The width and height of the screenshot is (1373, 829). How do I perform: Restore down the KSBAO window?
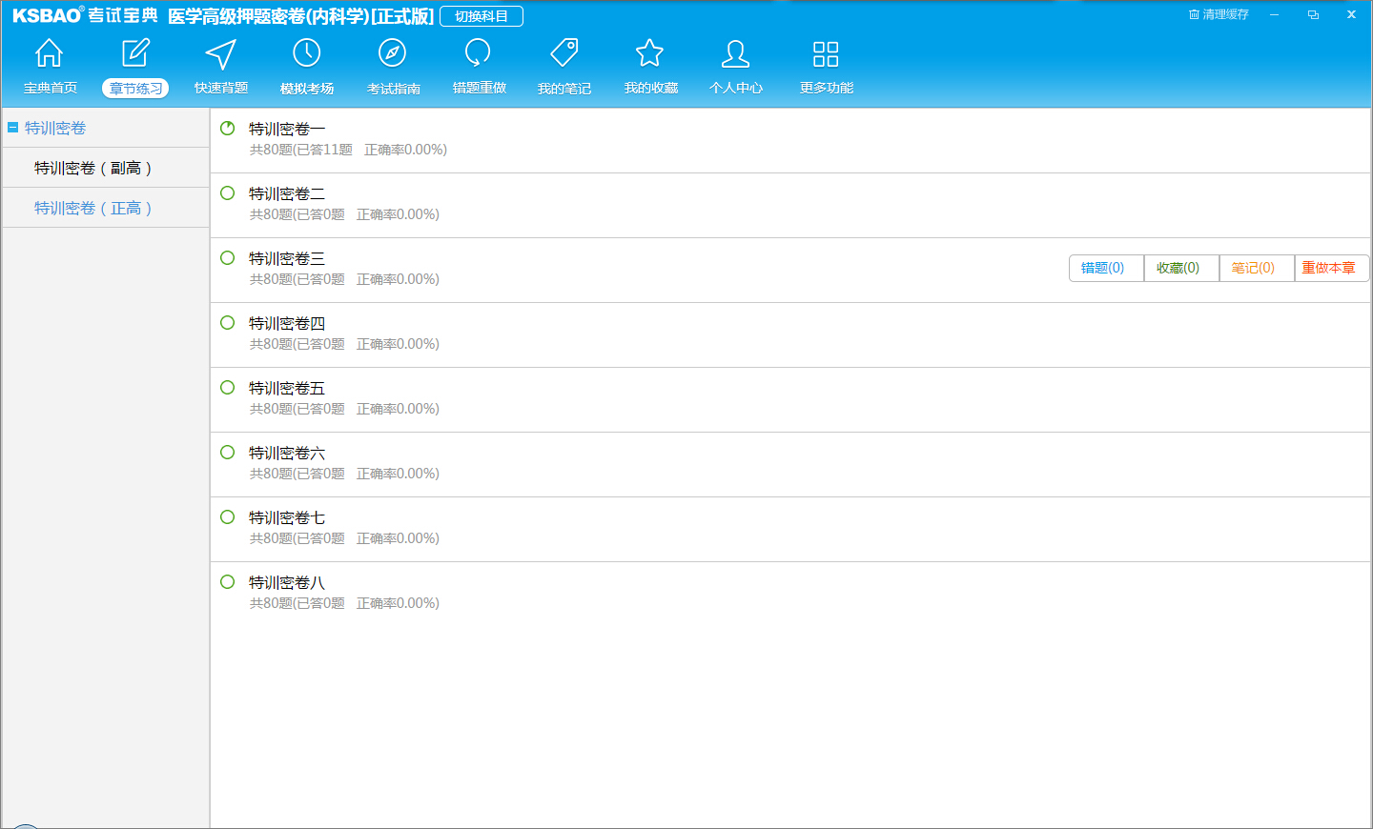[x=1313, y=14]
